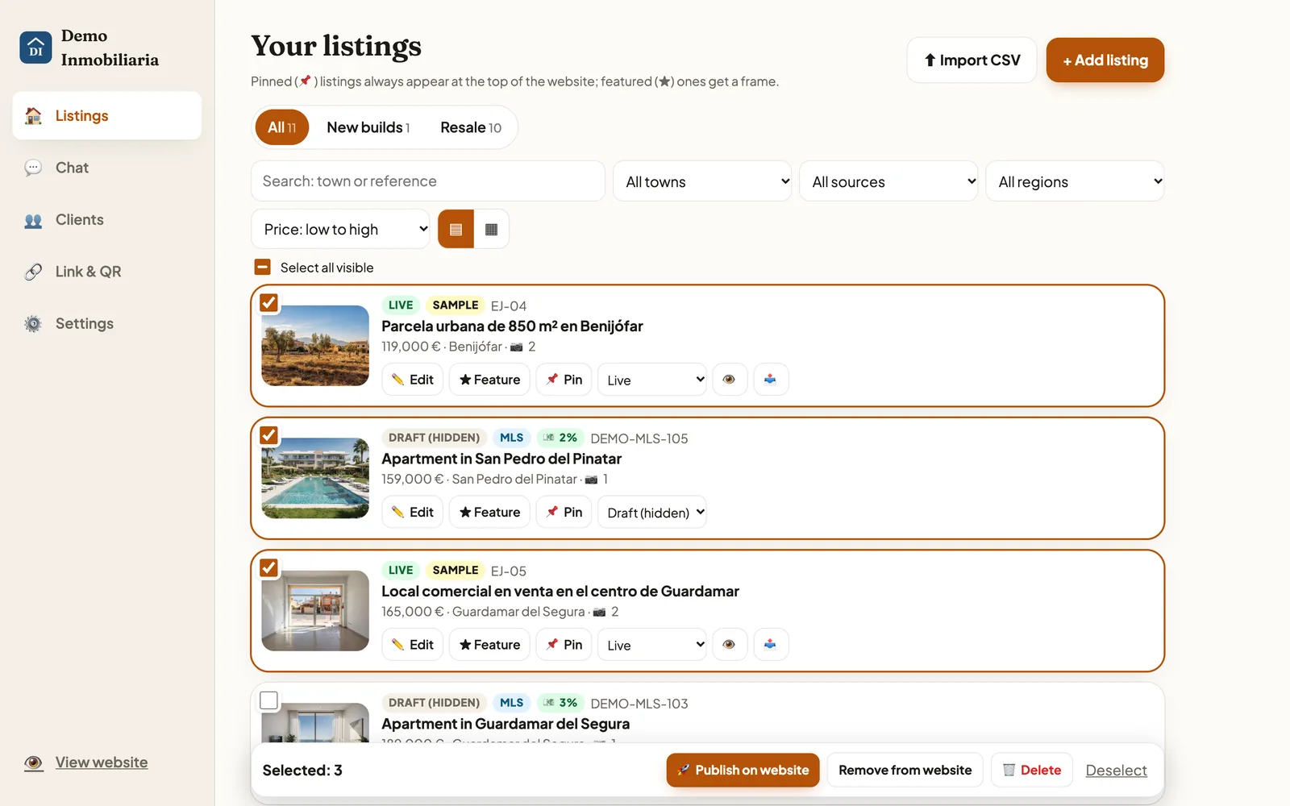1290x806 pixels.
Task: Preview the Guardamar local comercial eye icon
Action: (729, 645)
